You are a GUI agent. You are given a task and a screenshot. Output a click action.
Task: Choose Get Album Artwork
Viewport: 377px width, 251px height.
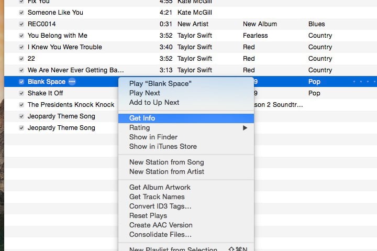186,187
